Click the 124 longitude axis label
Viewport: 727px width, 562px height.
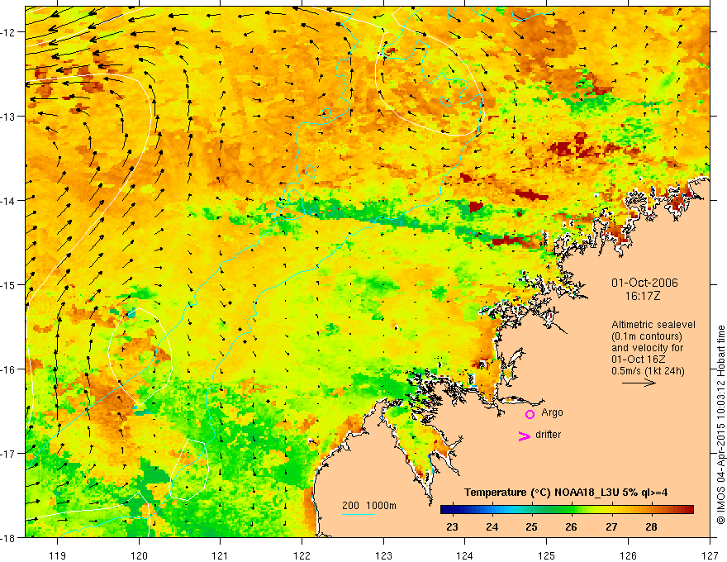465,555
